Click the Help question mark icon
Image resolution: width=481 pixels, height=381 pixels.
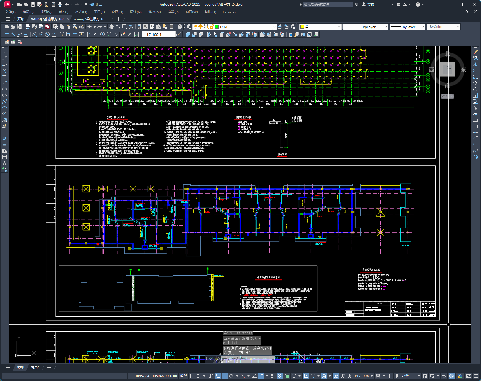click(180, 27)
